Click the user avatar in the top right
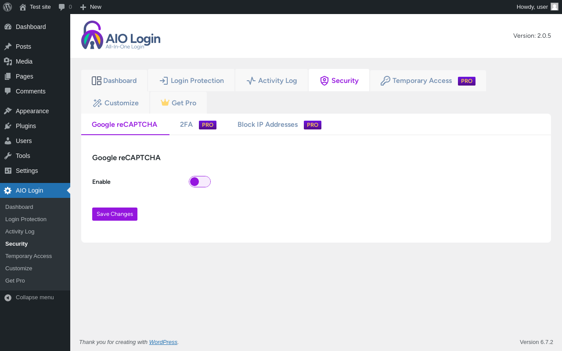The width and height of the screenshot is (562, 351). tap(555, 7)
